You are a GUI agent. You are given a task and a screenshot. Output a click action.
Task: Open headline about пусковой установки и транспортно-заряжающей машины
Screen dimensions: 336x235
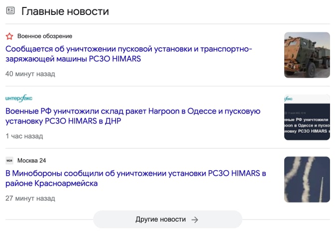129,54
